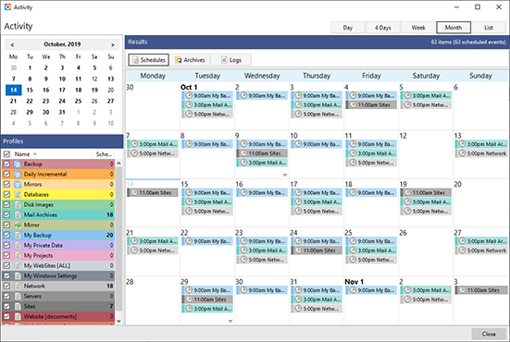Click the Close button
Image resolution: width=510 pixels, height=342 pixels.
pyautogui.click(x=489, y=334)
